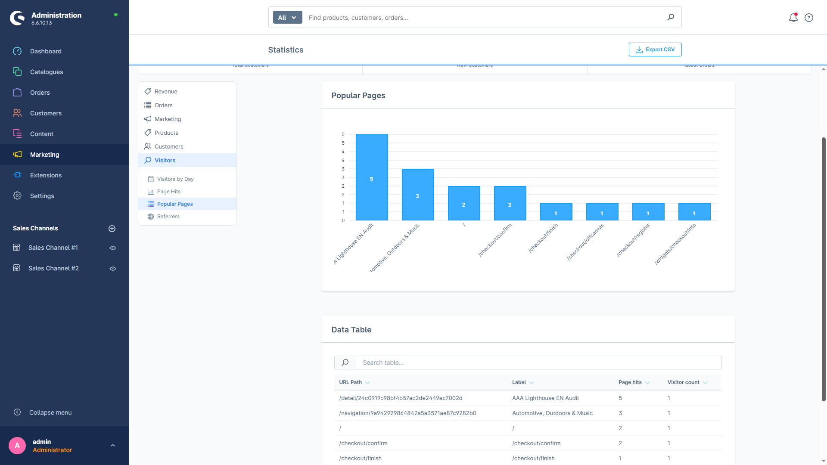Open the Dashboard via its compass icon
This screenshot has height=465, width=827.
point(17,51)
